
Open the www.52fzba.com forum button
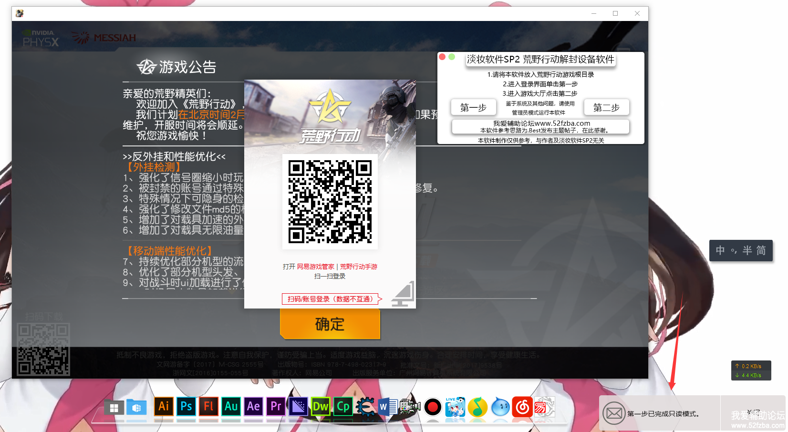pos(540,126)
